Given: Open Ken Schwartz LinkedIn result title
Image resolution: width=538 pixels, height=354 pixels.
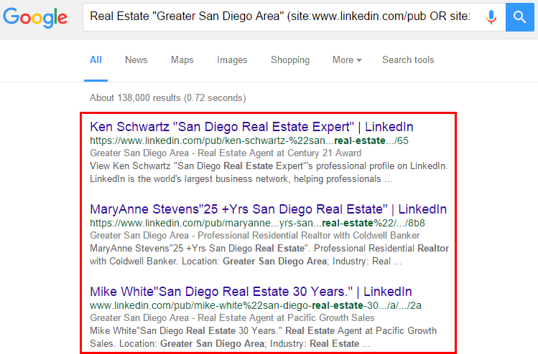Looking at the screenshot, I should pos(251,127).
